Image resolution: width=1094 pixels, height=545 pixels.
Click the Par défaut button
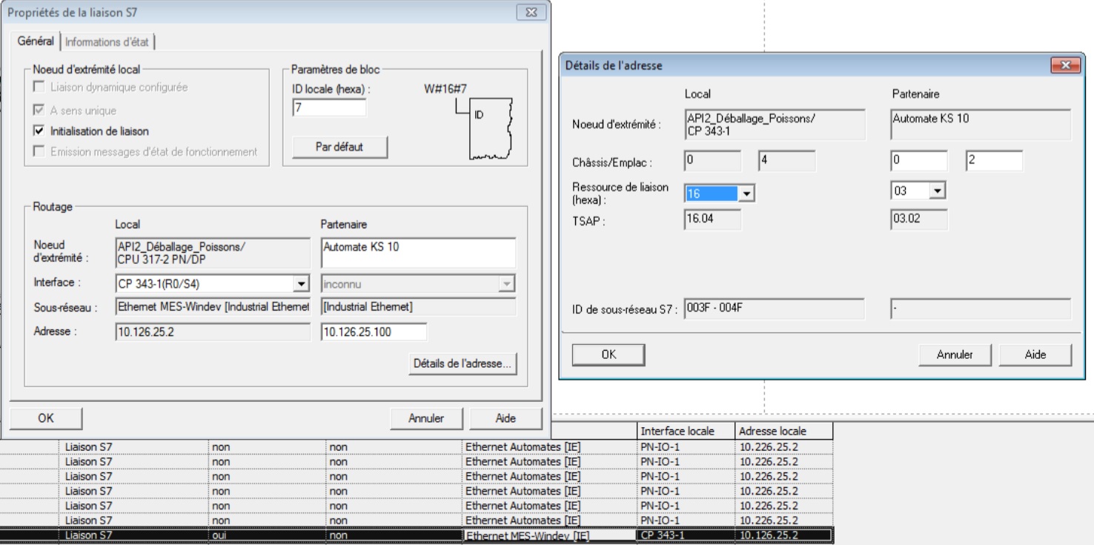(x=339, y=147)
